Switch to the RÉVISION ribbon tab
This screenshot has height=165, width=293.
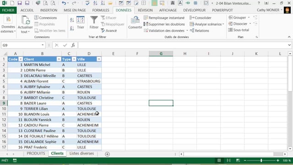(x=145, y=10)
